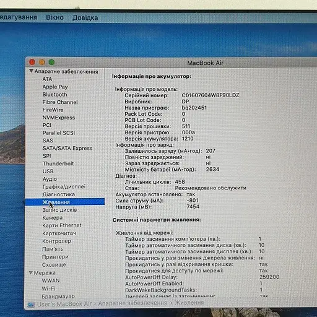Select PCI in the sidebar
This screenshot has height=317, width=317.
pos(47,125)
